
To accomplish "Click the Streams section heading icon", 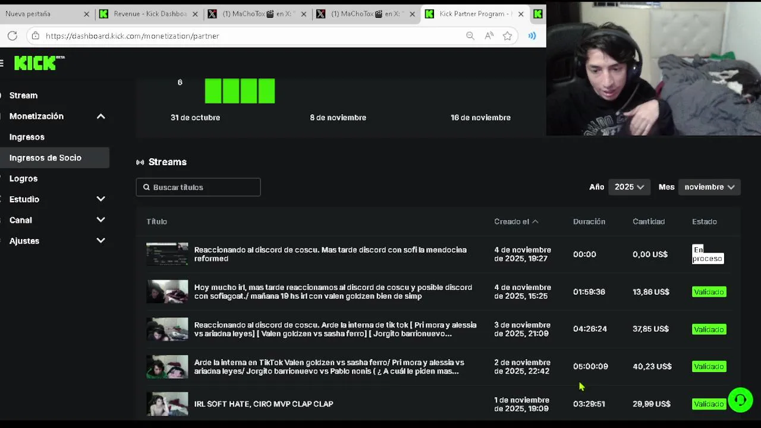I will 140,162.
